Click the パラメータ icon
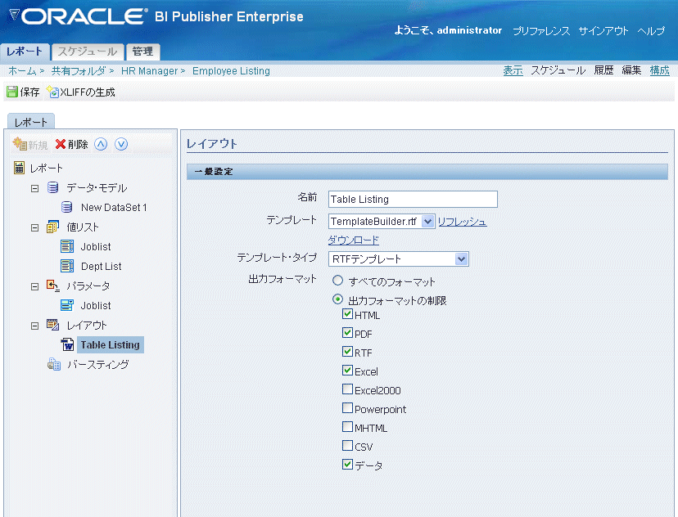The image size is (678, 517). [x=52, y=285]
